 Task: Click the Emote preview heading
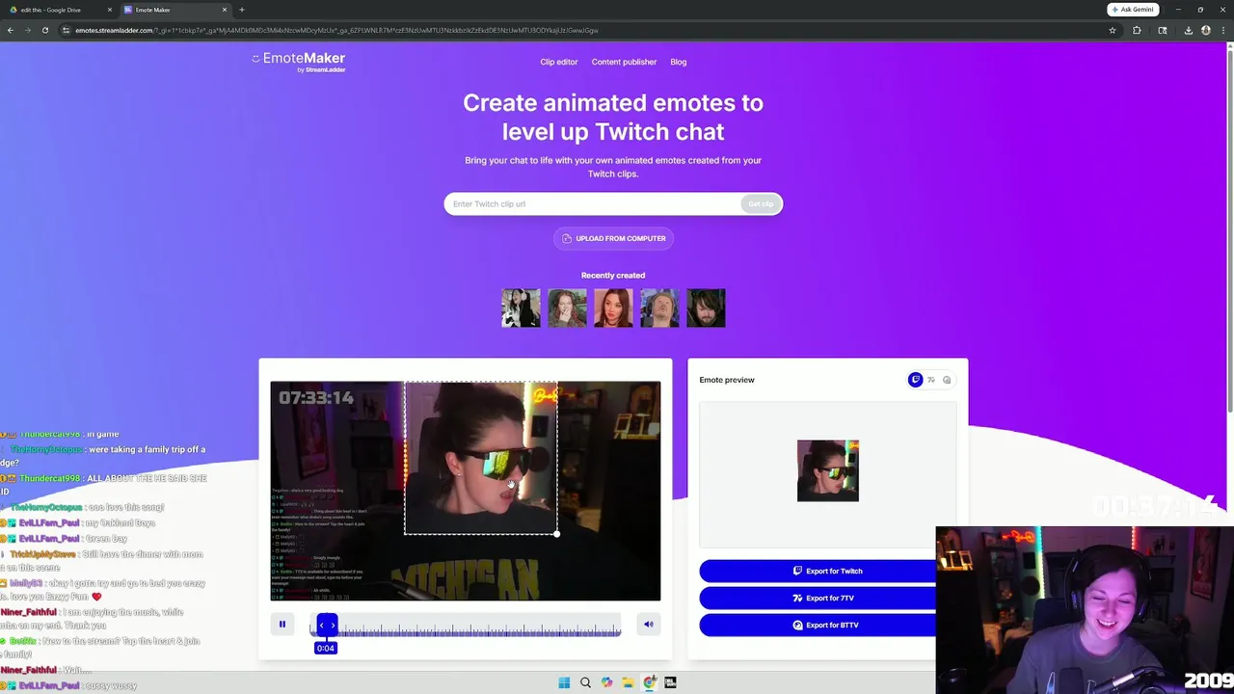click(727, 380)
